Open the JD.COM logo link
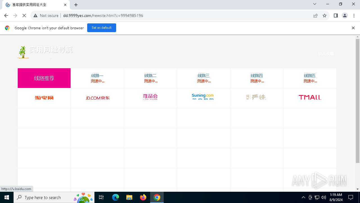Viewport: 360px width, 203px height. (97, 98)
